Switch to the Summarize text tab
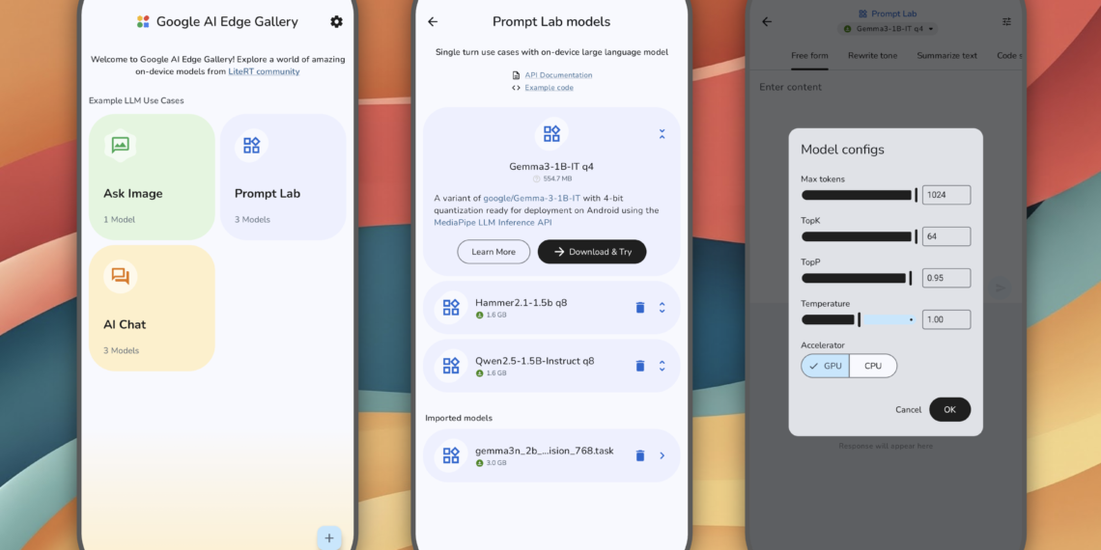This screenshot has height=550, width=1101. point(946,56)
